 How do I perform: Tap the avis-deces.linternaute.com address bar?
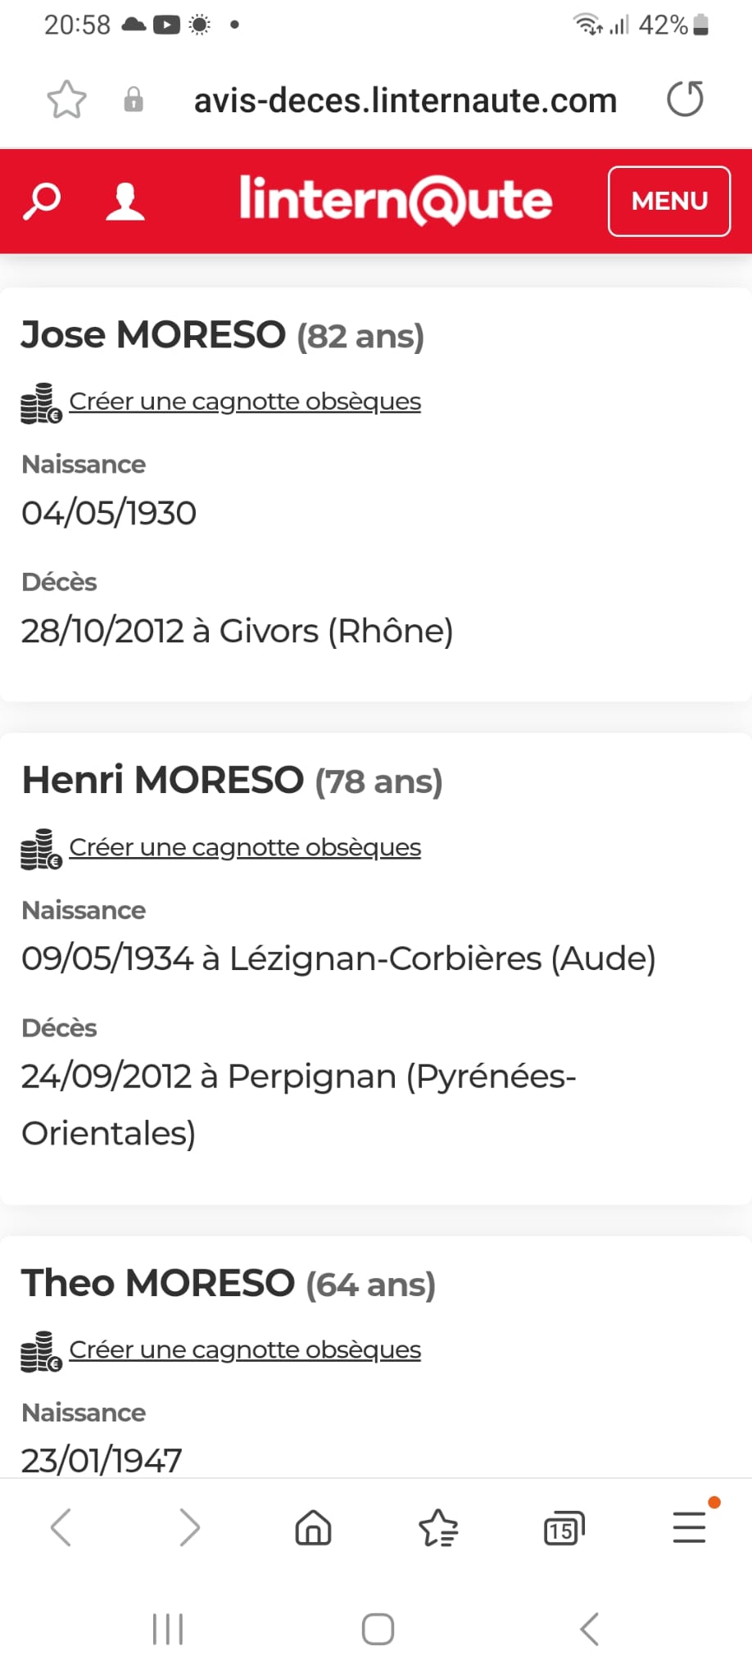point(405,101)
